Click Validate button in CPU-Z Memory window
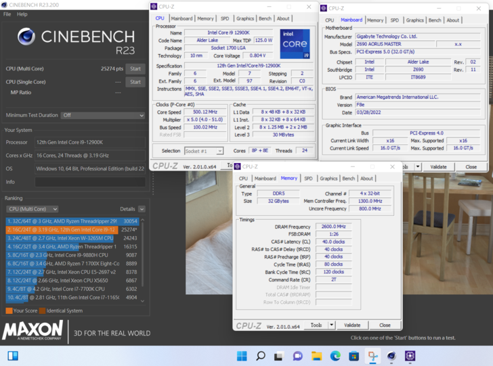Image resolution: width=493 pixels, height=366 pixels. [352, 325]
